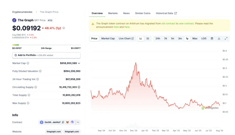
Task: Navigate to Cryptocurrencies breadcrumb
Action: pyautogui.click(x=22, y=12)
